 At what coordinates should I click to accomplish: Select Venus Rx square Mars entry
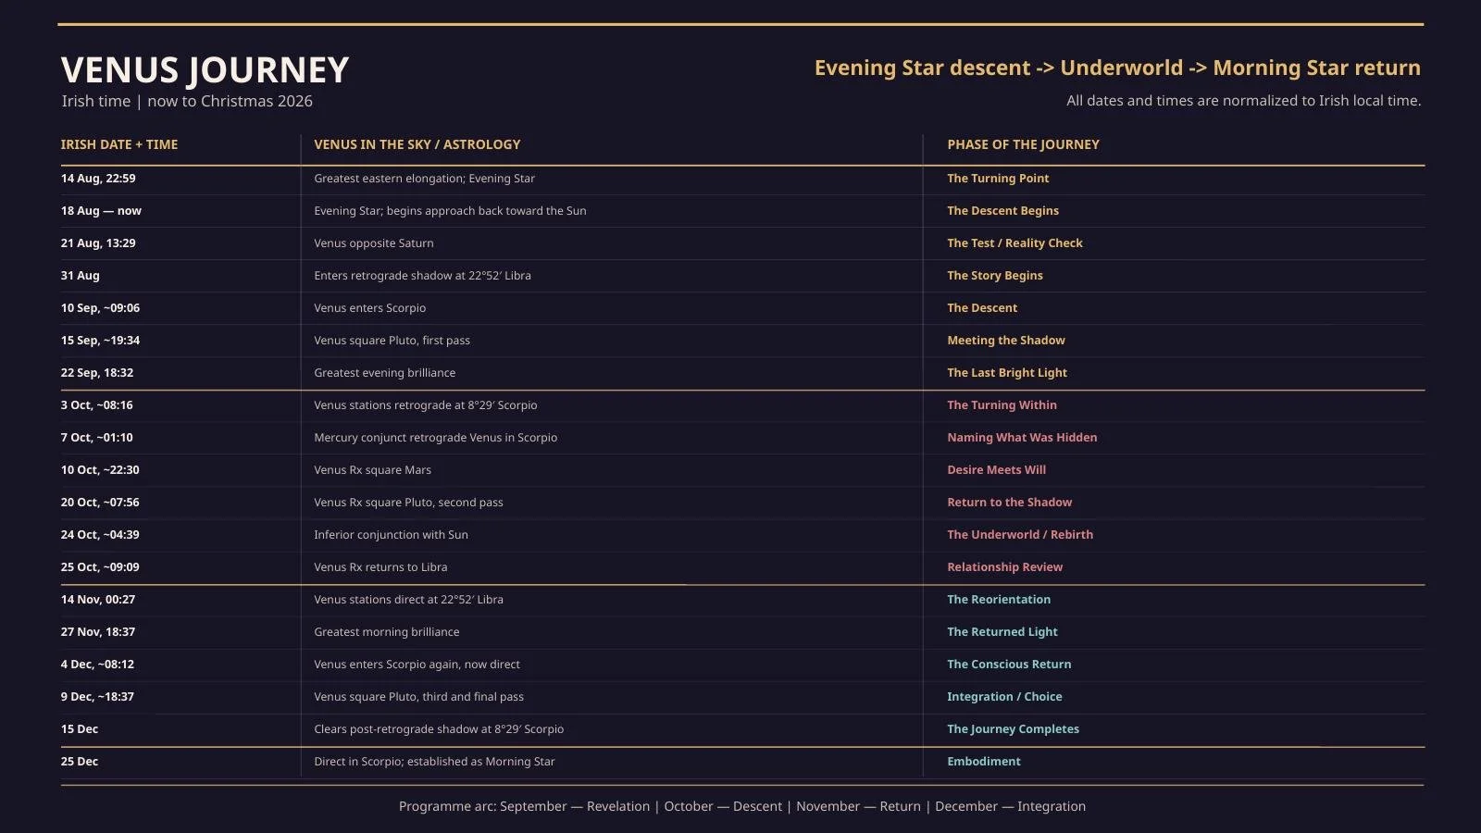click(373, 470)
